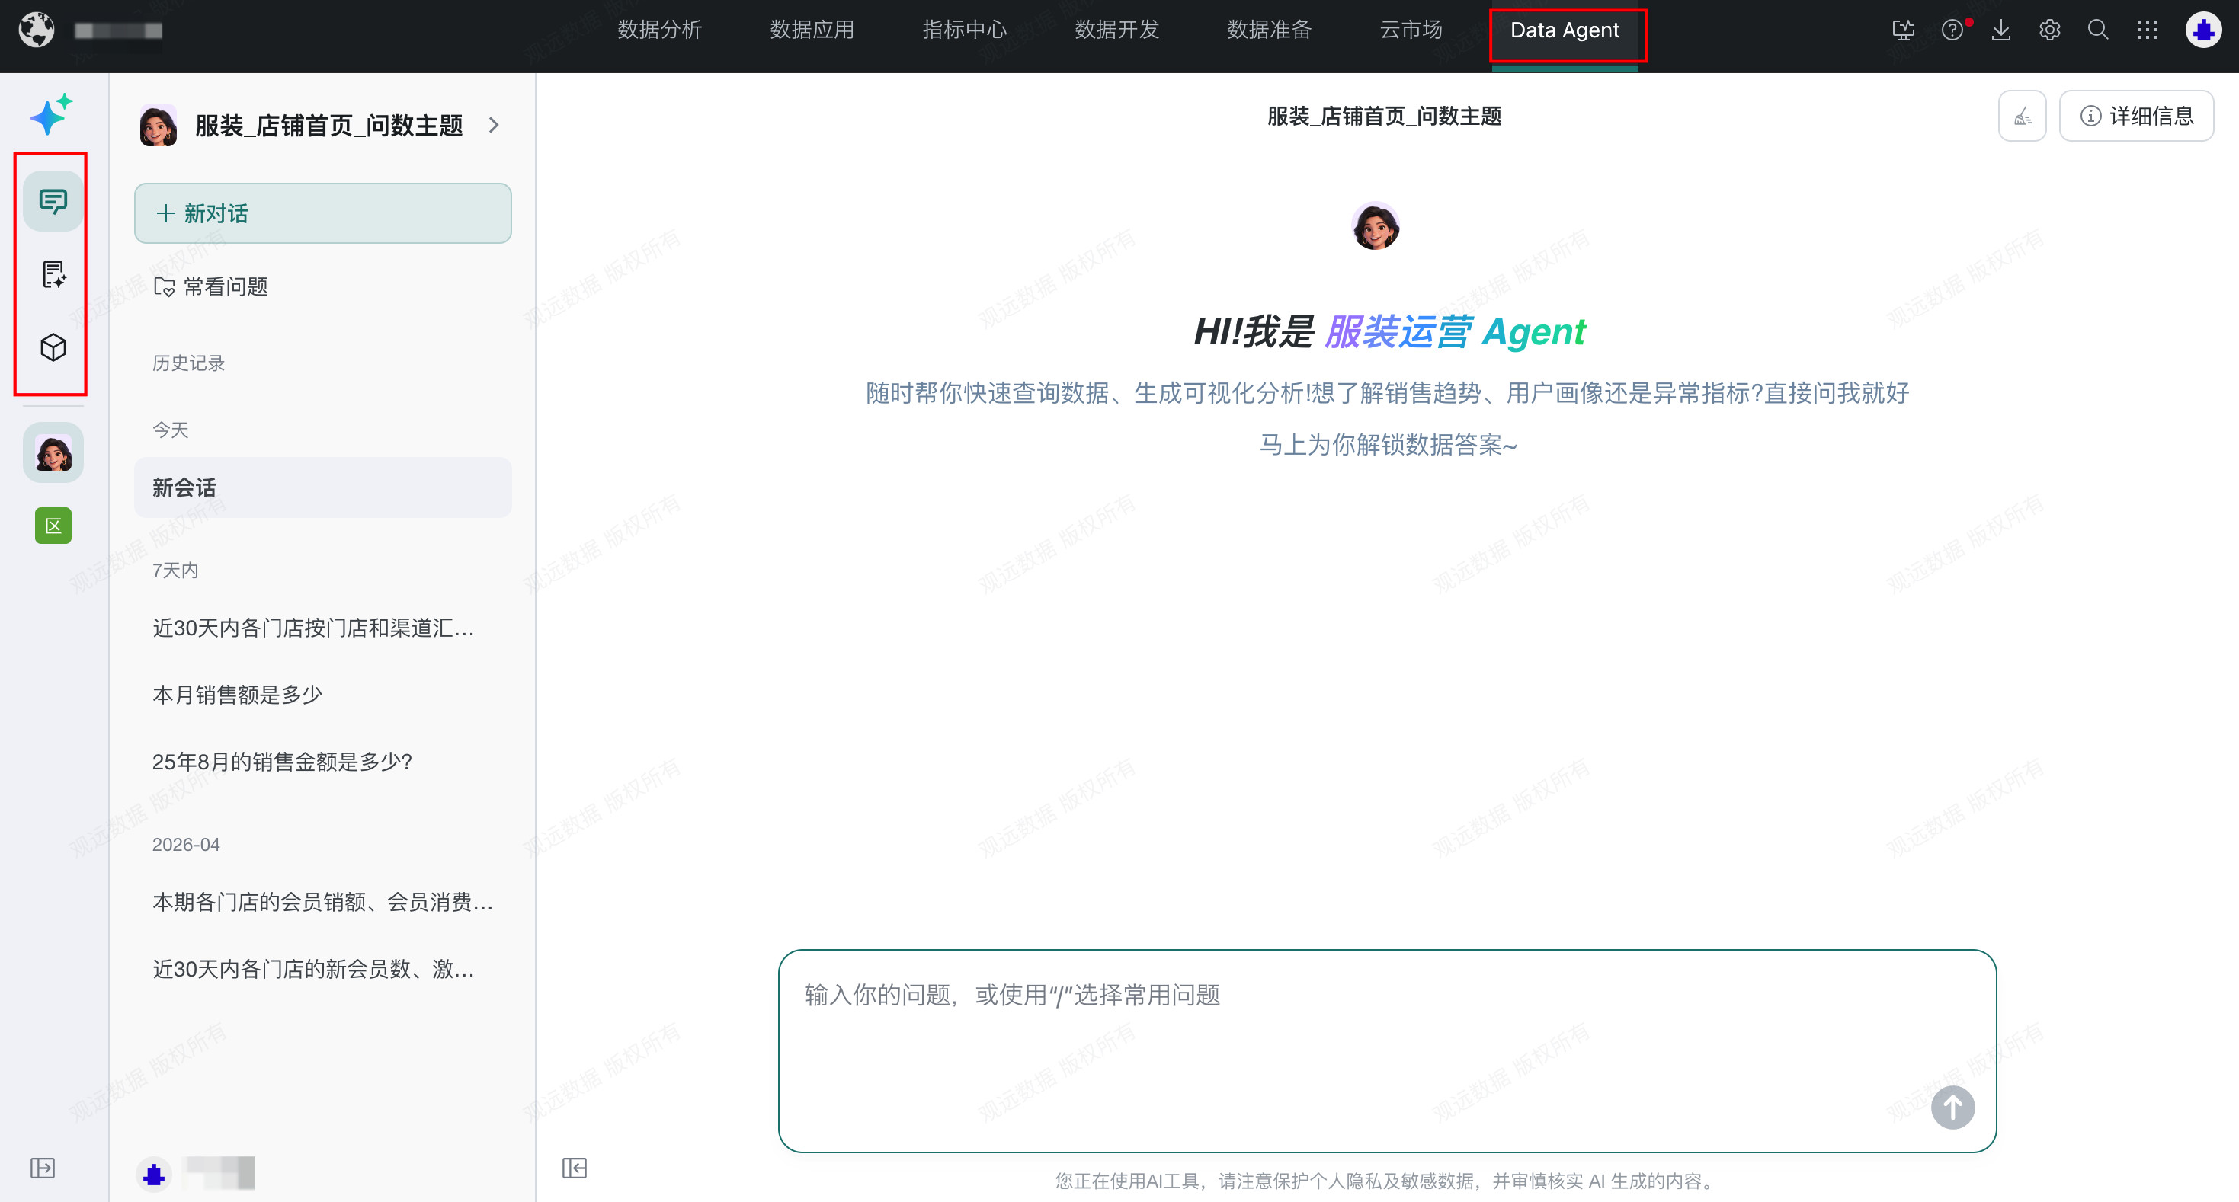
Task: Open the 详细信息 panel
Action: (x=2136, y=116)
